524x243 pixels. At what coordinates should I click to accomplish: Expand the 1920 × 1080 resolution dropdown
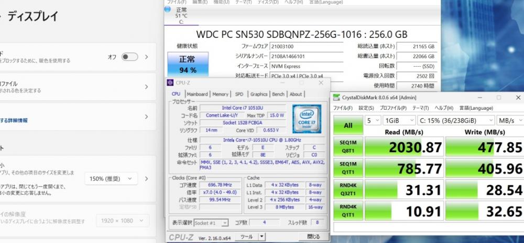coord(123,220)
